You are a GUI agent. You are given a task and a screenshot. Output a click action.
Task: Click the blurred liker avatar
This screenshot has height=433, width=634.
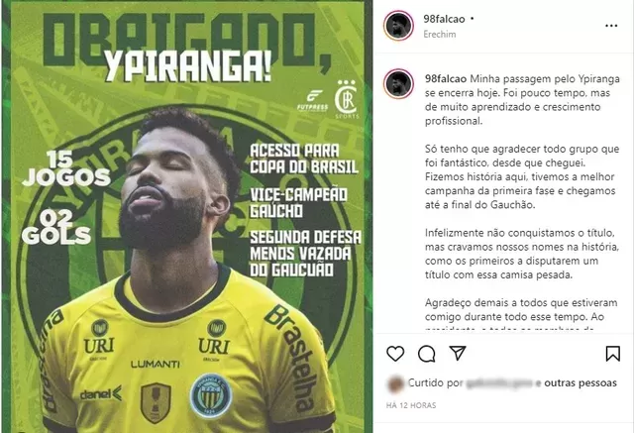tap(395, 383)
